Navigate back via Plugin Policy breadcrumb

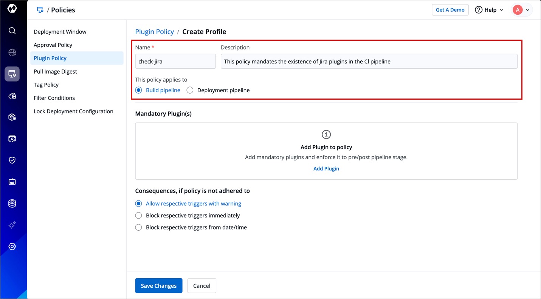[155, 32]
